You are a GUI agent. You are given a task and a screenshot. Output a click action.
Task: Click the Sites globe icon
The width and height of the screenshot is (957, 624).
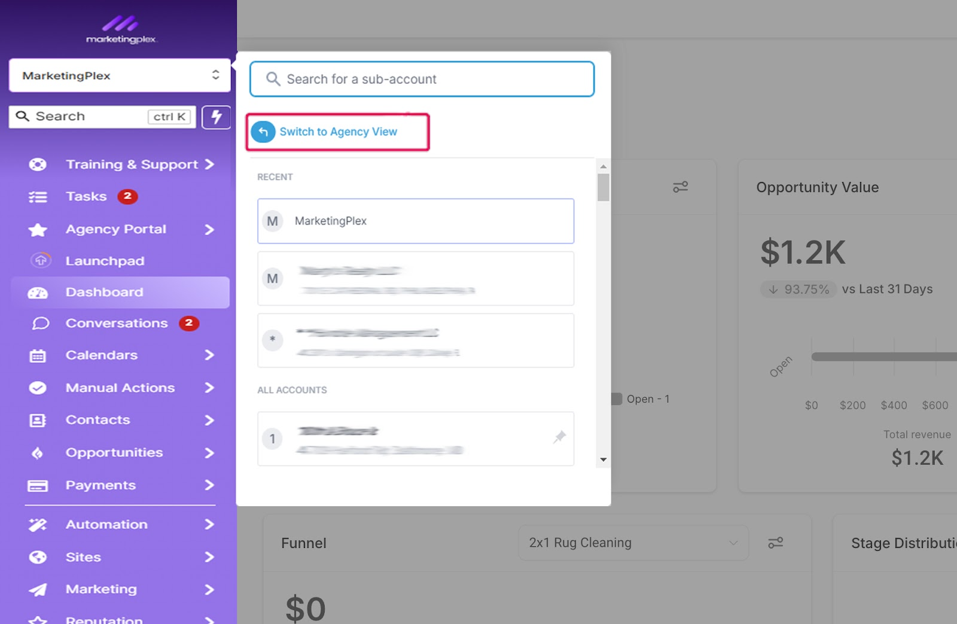38,558
